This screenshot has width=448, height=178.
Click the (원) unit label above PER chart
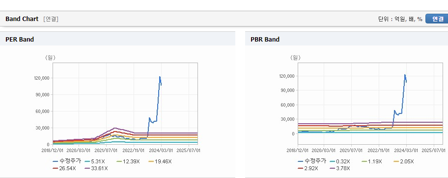point(50,57)
